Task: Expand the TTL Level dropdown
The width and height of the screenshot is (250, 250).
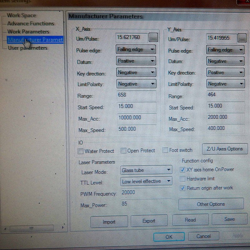Action: click(x=146, y=181)
